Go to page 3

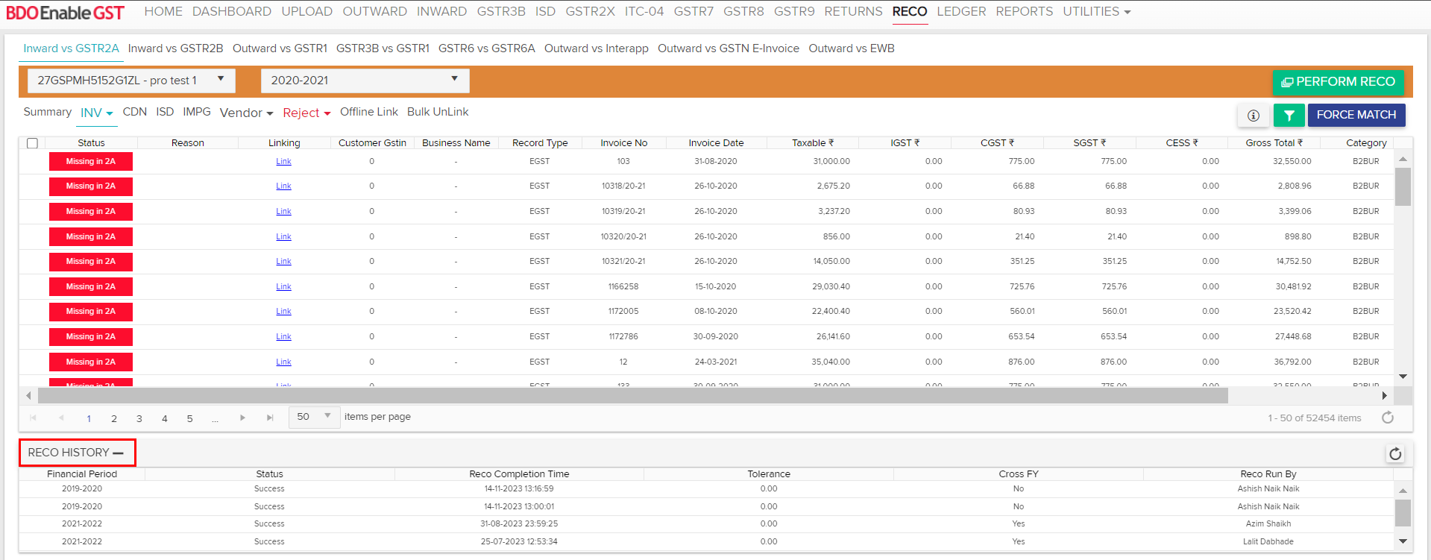coord(139,418)
